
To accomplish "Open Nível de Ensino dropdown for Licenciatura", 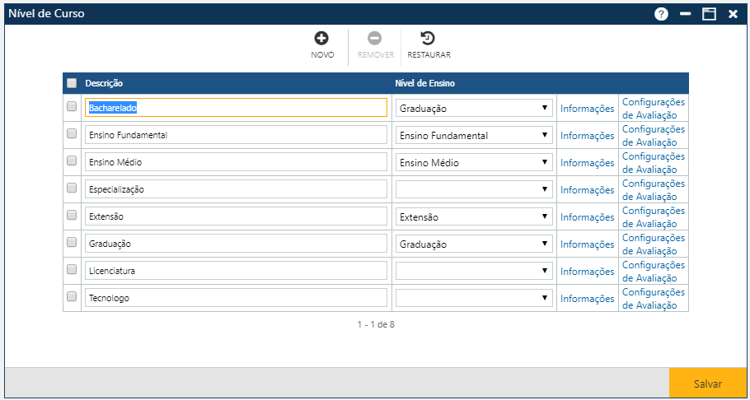I will tap(474, 271).
